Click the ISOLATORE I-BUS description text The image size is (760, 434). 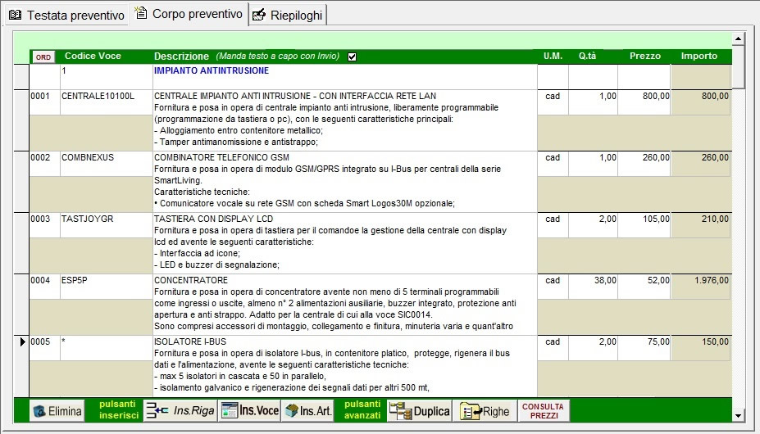pos(344,366)
